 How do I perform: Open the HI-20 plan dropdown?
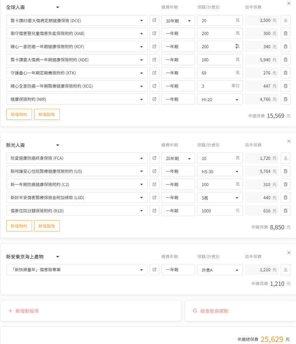coord(220,99)
